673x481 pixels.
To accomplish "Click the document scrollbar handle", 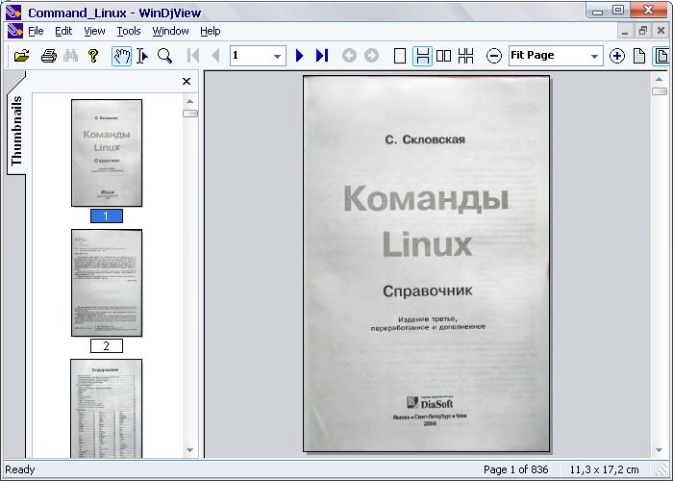I will click(x=660, y=91).
